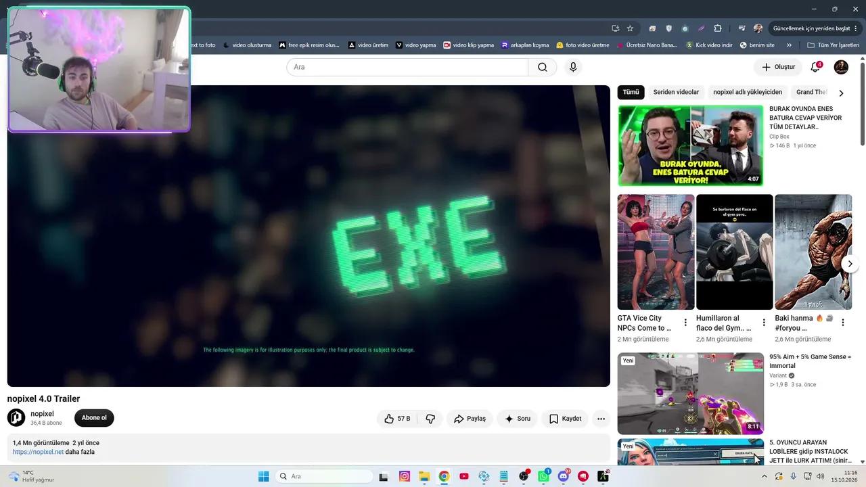
Task: Open options for Humillaron al flaco short
Action: [x=764, y=323]
